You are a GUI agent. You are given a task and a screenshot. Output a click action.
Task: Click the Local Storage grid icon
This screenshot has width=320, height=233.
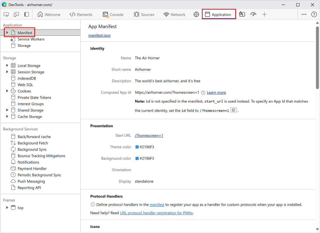[13, 65]
